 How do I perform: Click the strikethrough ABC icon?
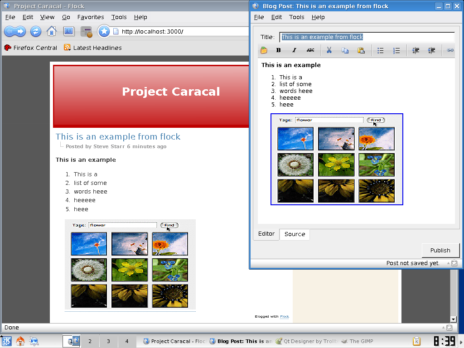pos(310,50)
